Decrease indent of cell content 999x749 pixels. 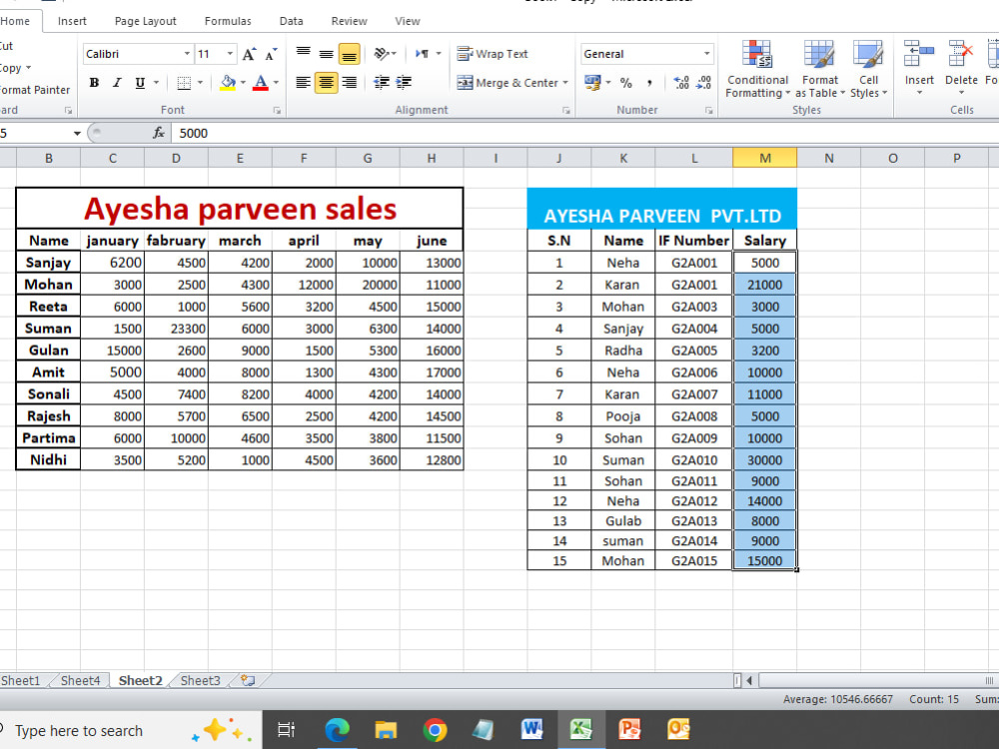382,82
